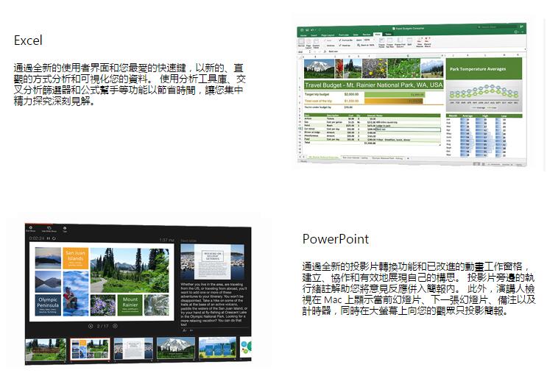This screenshot has width=547, height=384.
Task: Click the Olympic Peninsula blue tile
Action: (48, 305)
